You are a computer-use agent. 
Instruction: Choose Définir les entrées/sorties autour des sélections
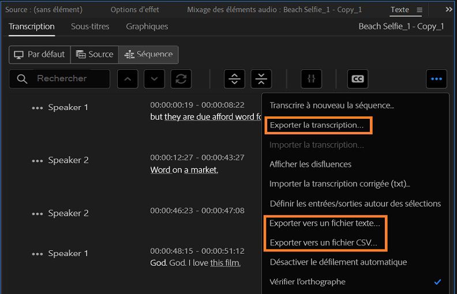355,203
